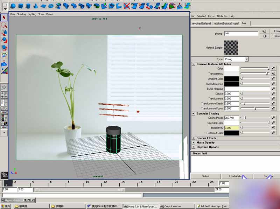Create a NURBS plane from the shelf
The height and width of the screenshot is (209, 280).
43,6
